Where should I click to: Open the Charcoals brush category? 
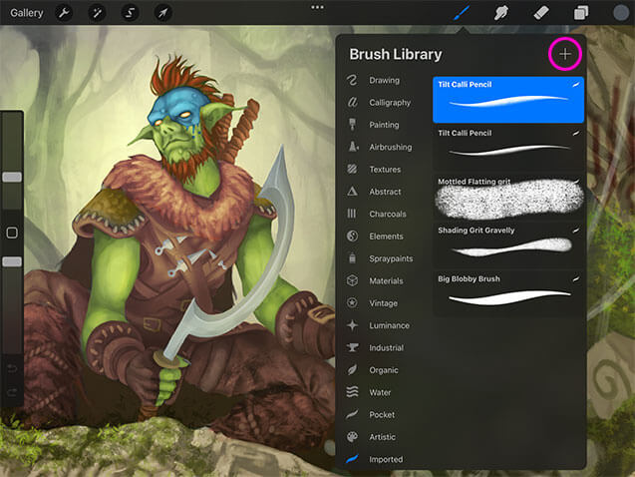(387, 215)
